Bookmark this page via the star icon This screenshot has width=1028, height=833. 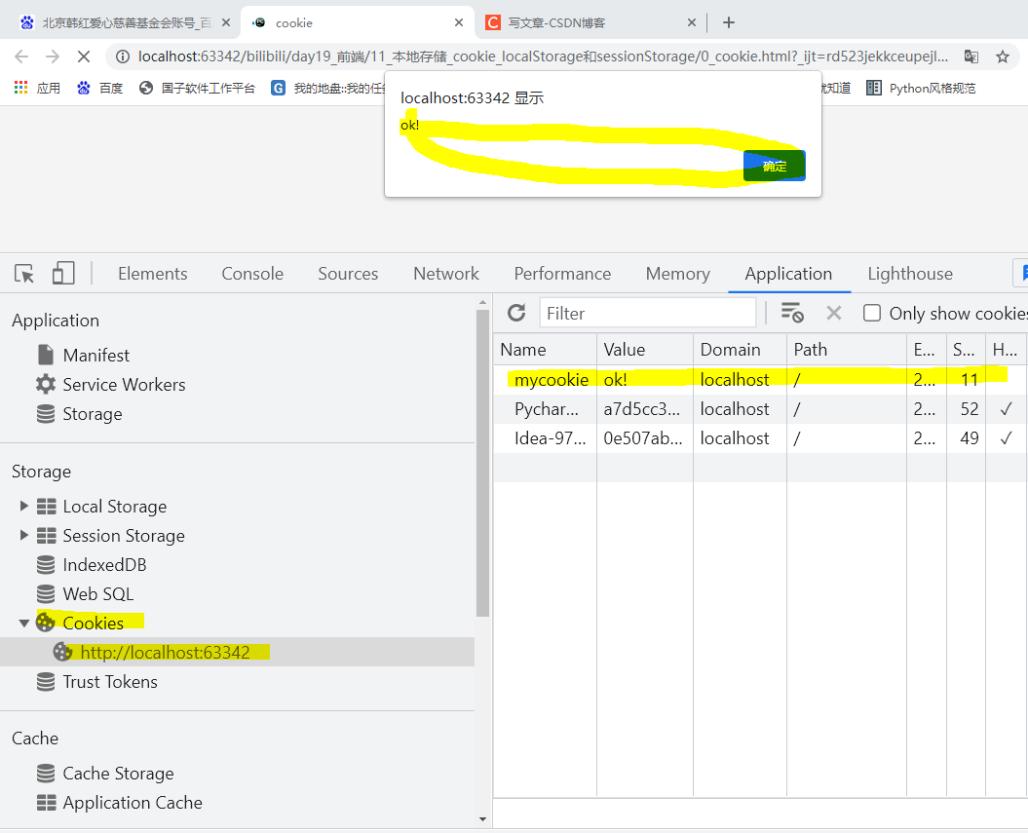point(1004,57)
